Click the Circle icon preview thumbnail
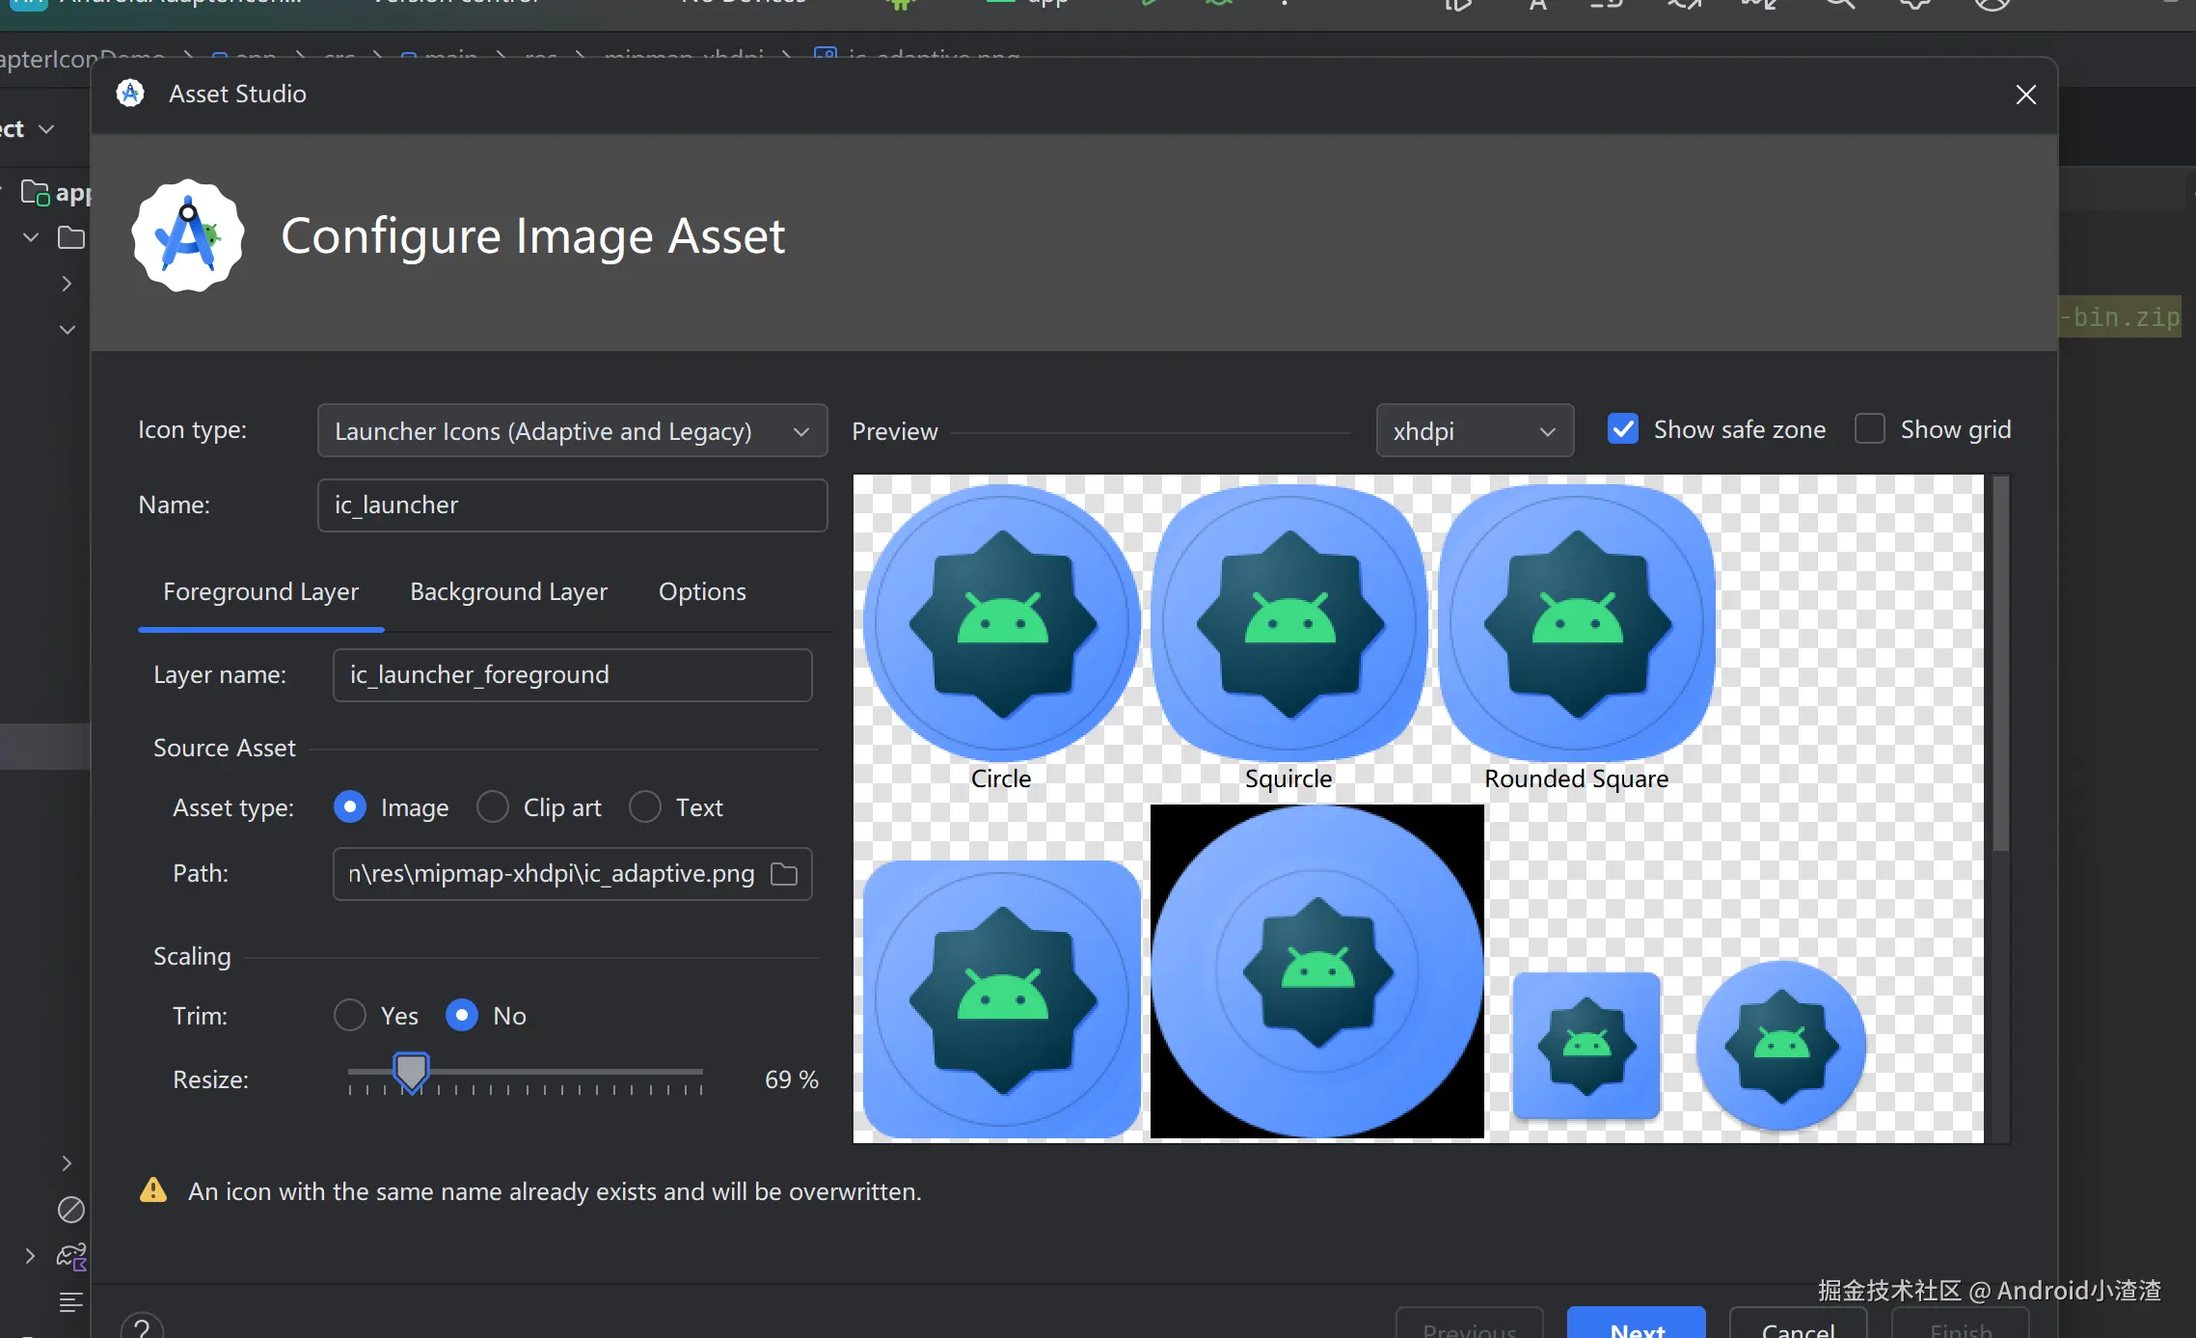The image size is (2196, 1338). [1002, 624]
